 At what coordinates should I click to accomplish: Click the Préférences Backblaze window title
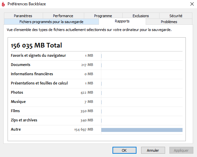27,4
